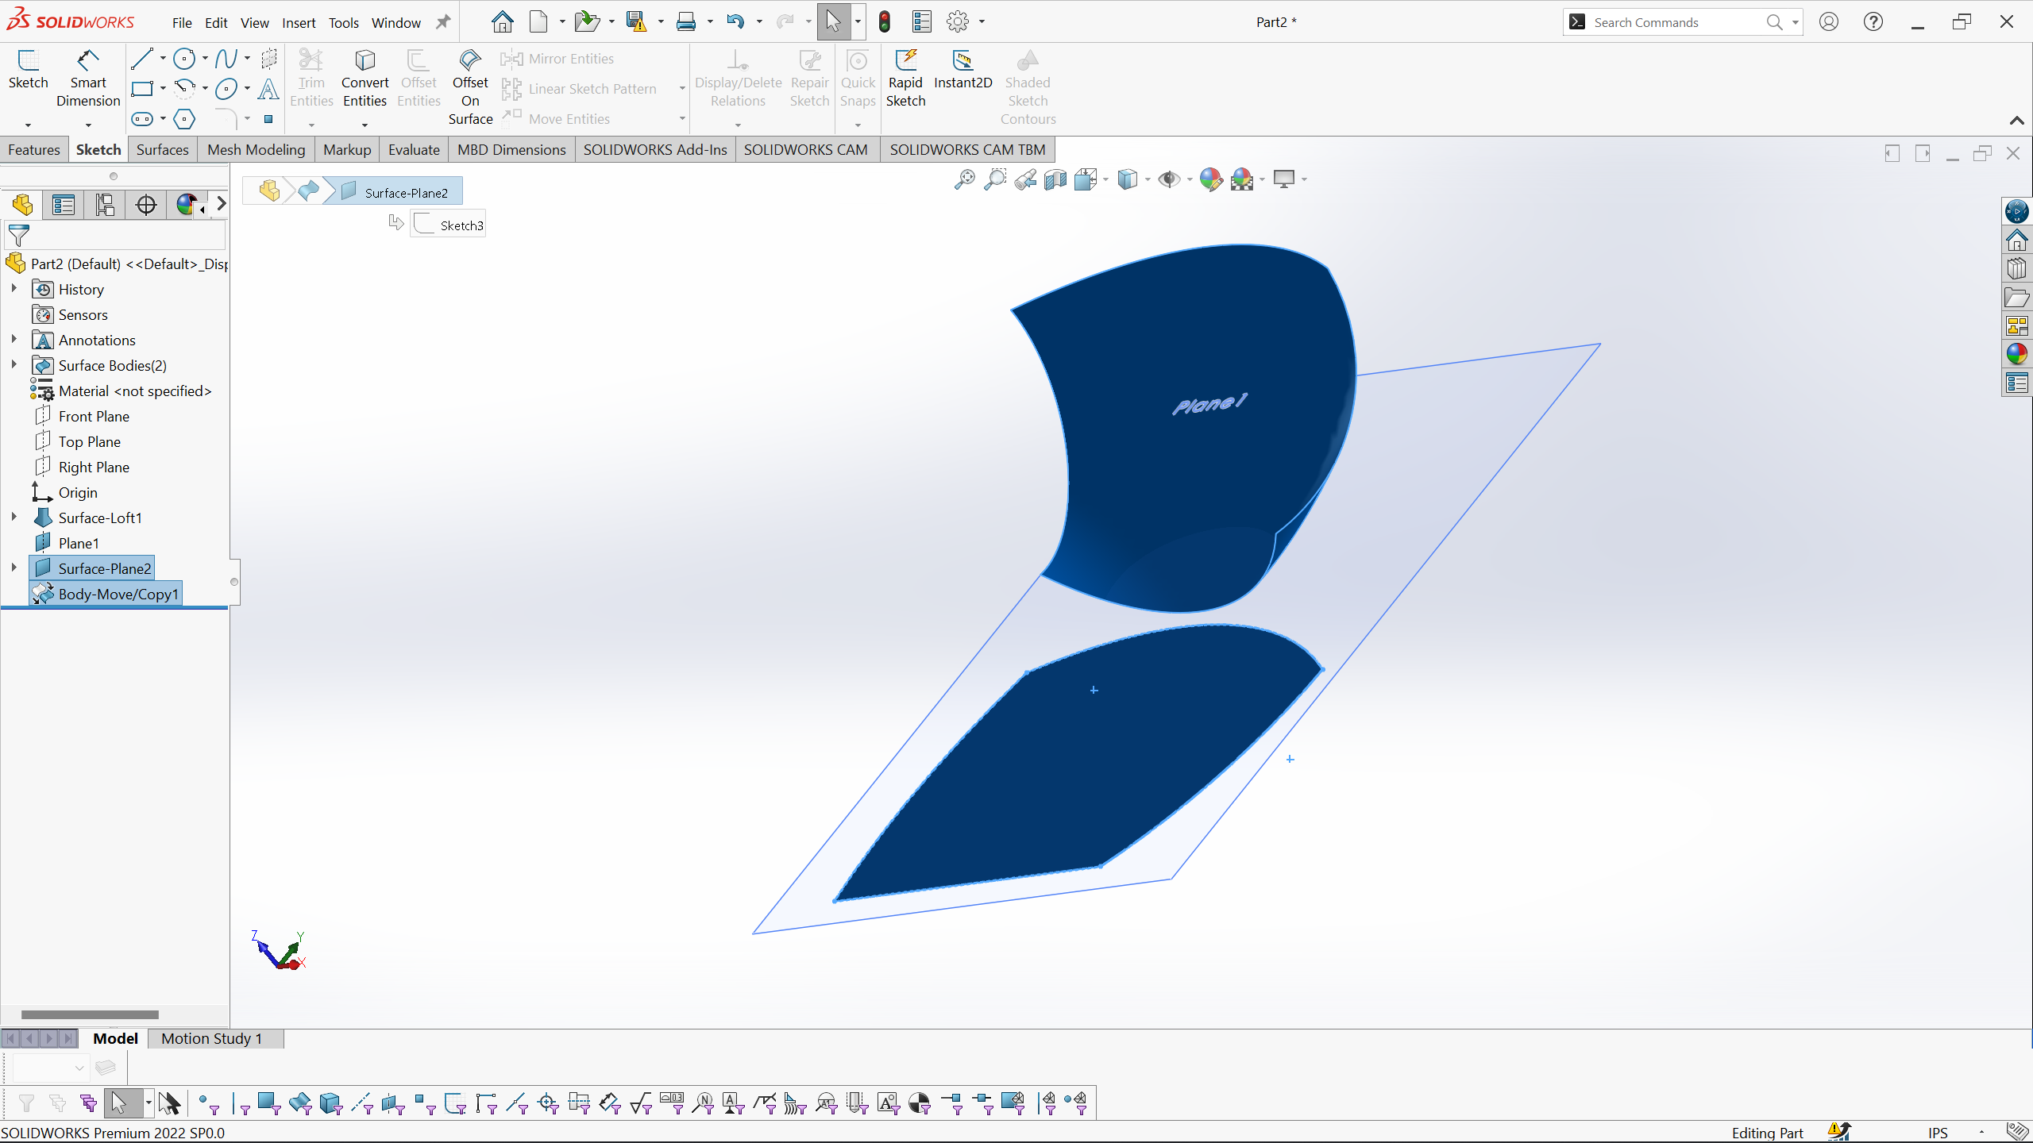Choose the Spline sketch tool
Viewport: 2033px width, 1143px height.
pyautogui.click(x=226, y=59)
